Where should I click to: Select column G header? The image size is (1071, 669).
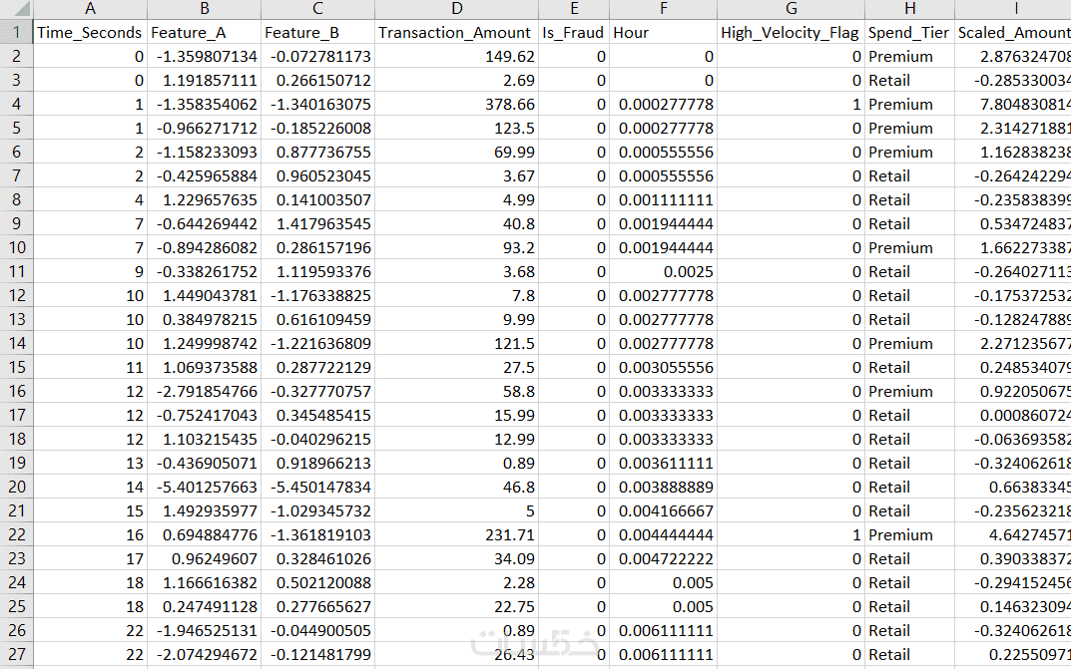(791, 9)
